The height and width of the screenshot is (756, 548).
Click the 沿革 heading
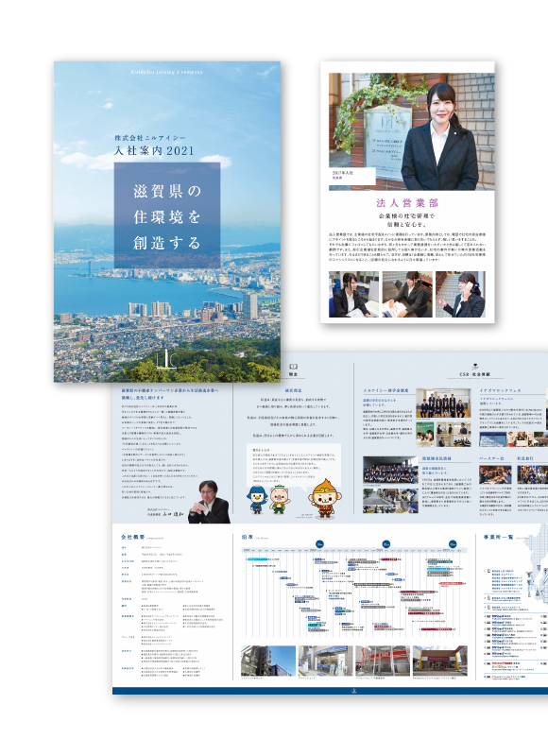point(248,537)
